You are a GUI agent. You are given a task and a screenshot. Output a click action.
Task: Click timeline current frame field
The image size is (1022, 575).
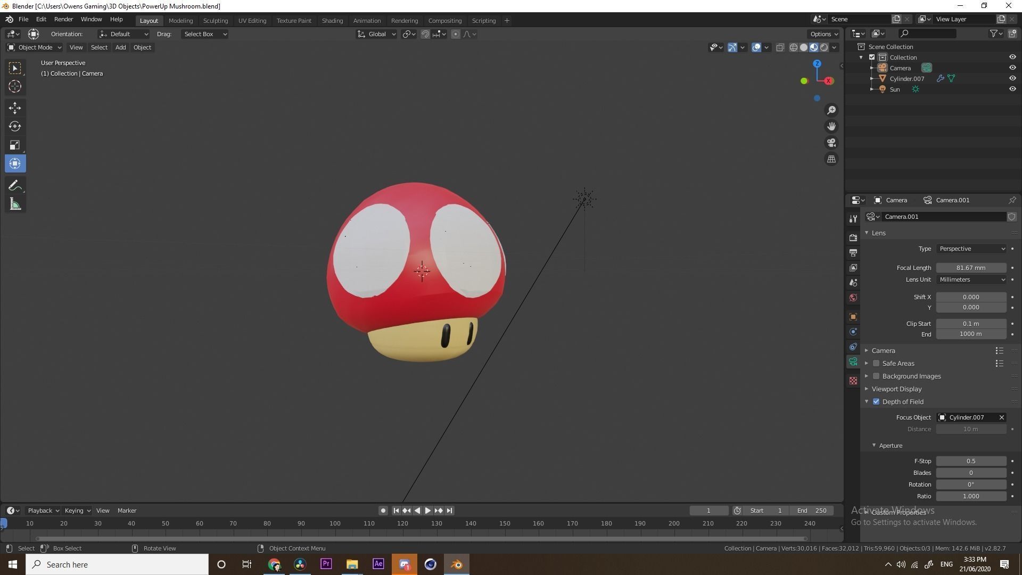pos(708,511)
